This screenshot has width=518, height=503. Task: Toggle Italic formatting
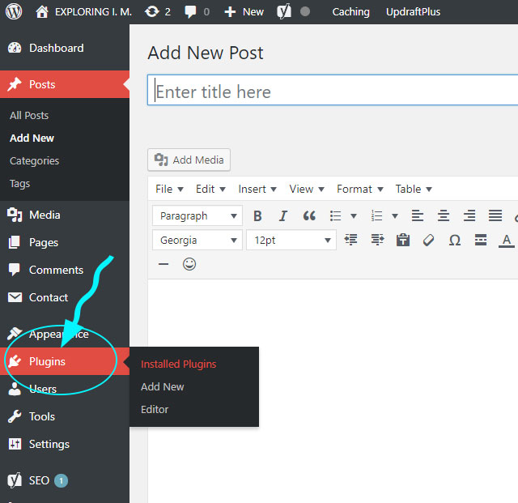[x=283, y=216]
